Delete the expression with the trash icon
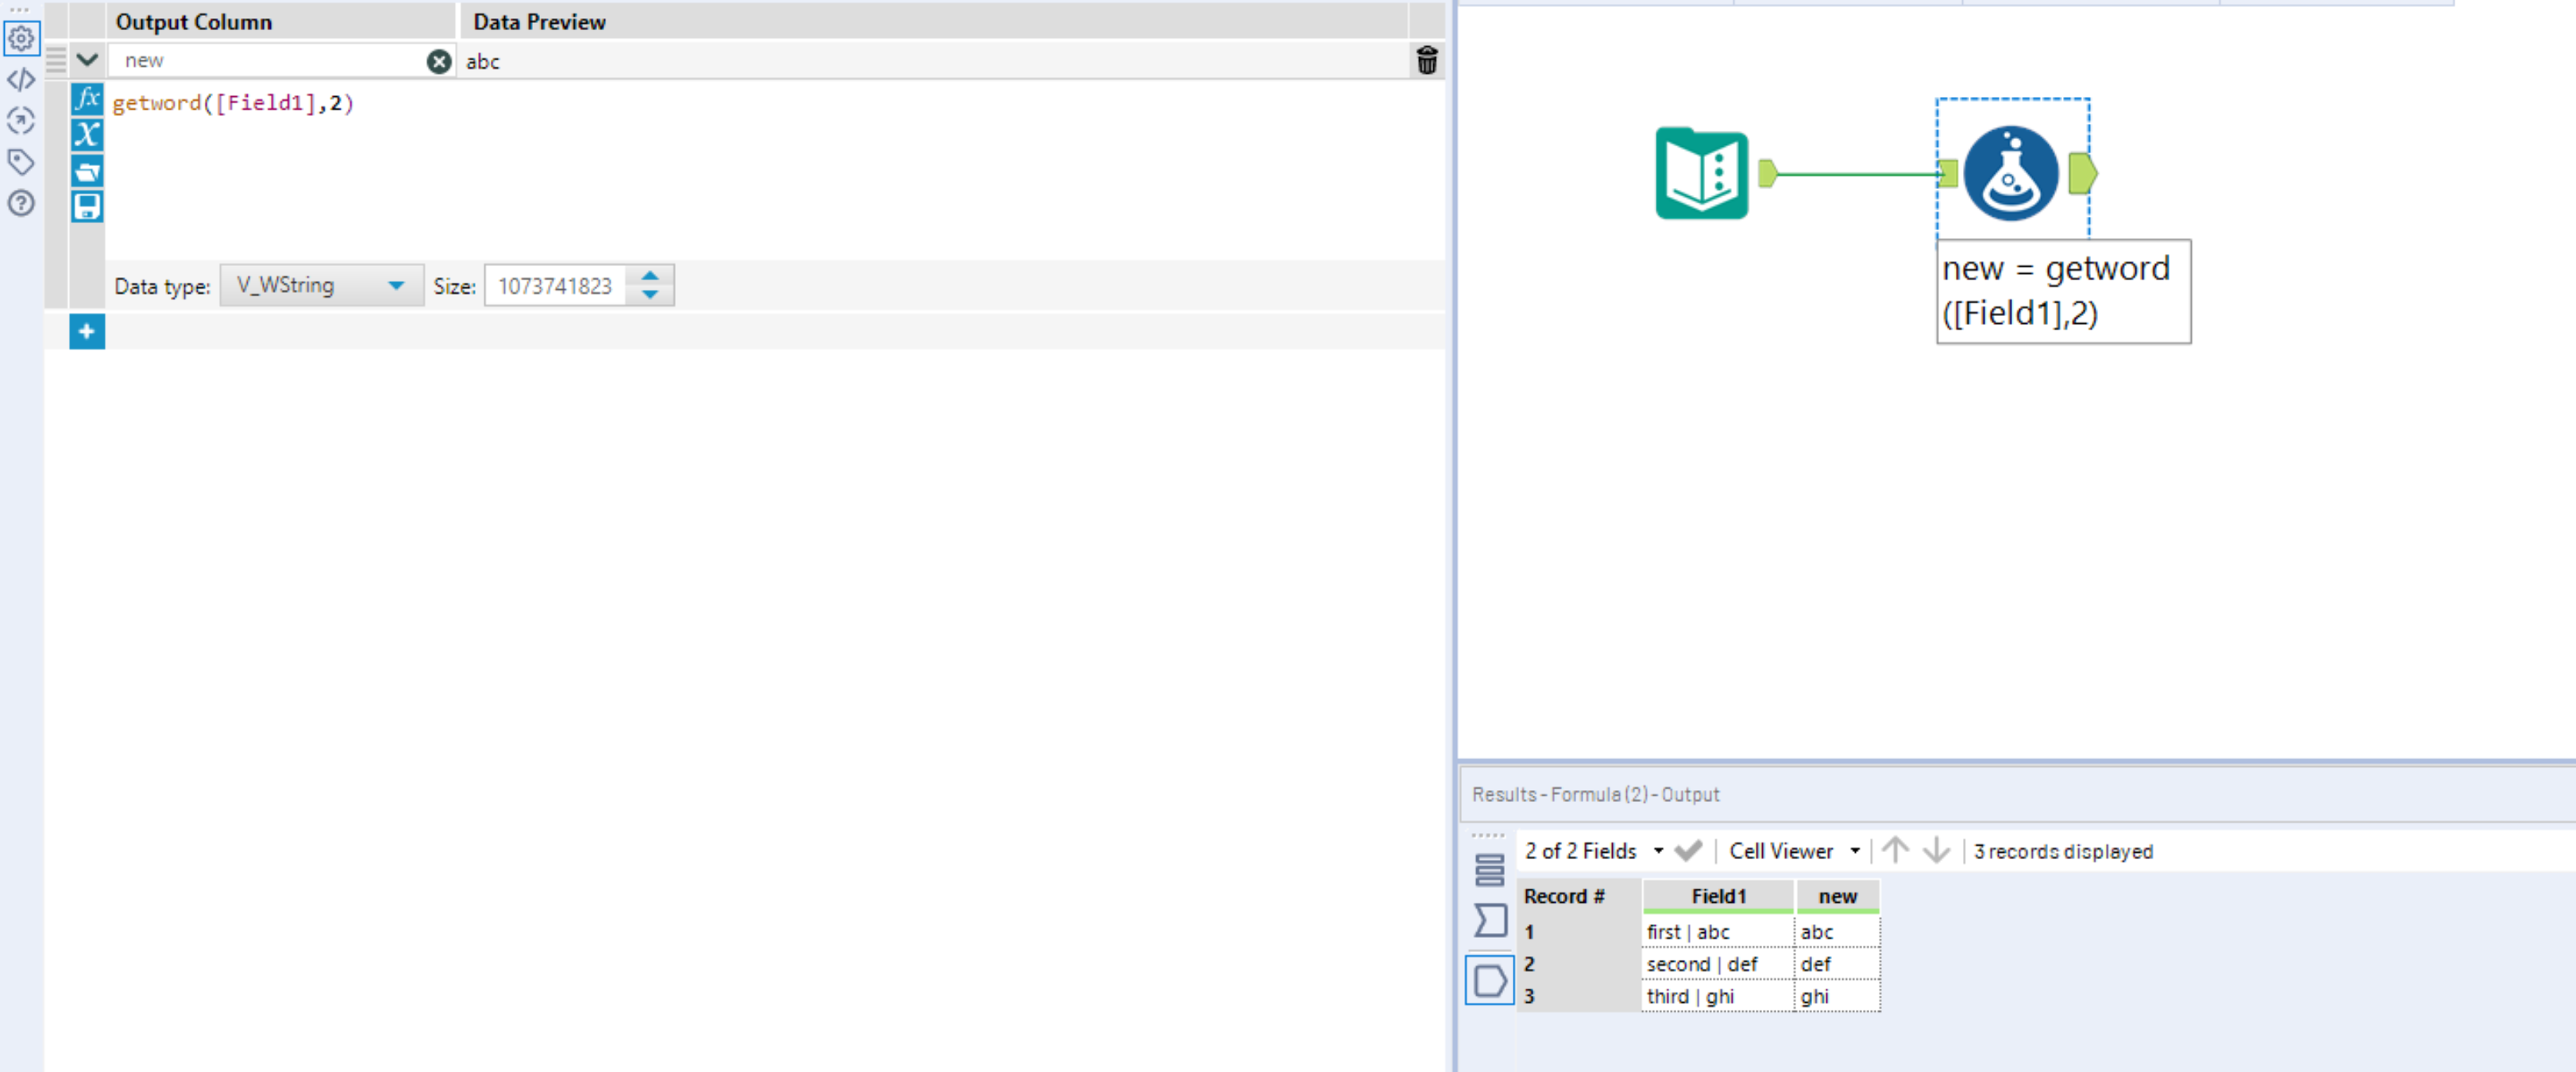2576x1072 pixels. (1428, 60)
